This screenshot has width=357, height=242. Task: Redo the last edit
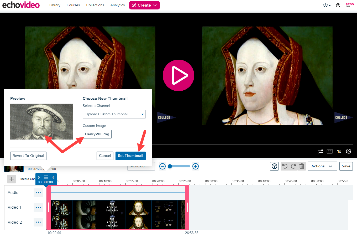tap(293, 166)
